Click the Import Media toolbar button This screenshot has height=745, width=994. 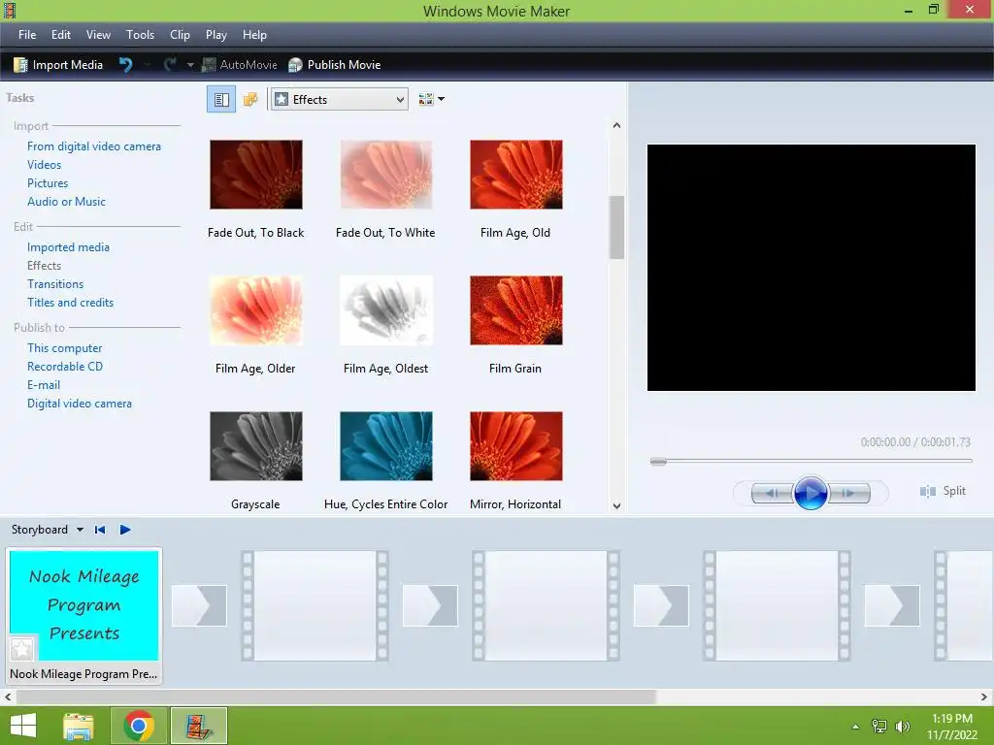(57, 65)
